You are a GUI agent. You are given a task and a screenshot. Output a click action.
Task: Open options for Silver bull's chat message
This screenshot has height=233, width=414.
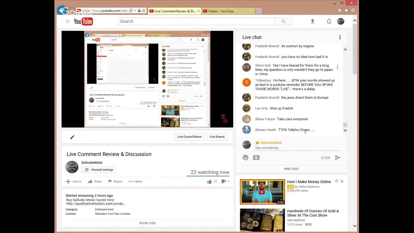[337, 67]
